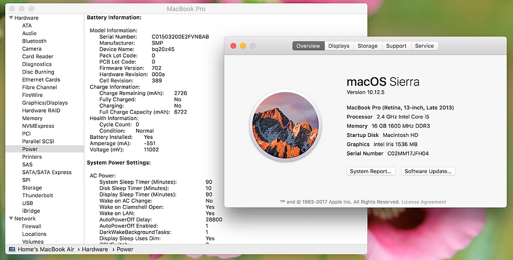Select Disc Burning entry
513x260 pixels.
tap(38, 72)
